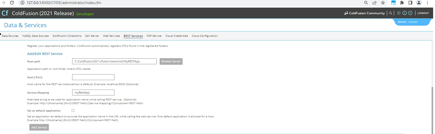Click the 'Service Mapping' label
Image resolution: width=435 pixels, height=134 pixels.
point(38,93)
